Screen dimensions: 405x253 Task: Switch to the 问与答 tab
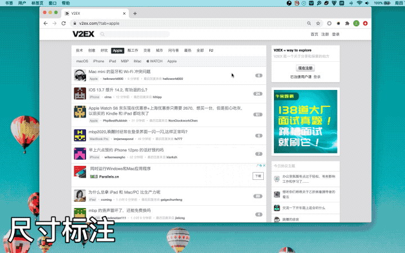coord(173,51)
